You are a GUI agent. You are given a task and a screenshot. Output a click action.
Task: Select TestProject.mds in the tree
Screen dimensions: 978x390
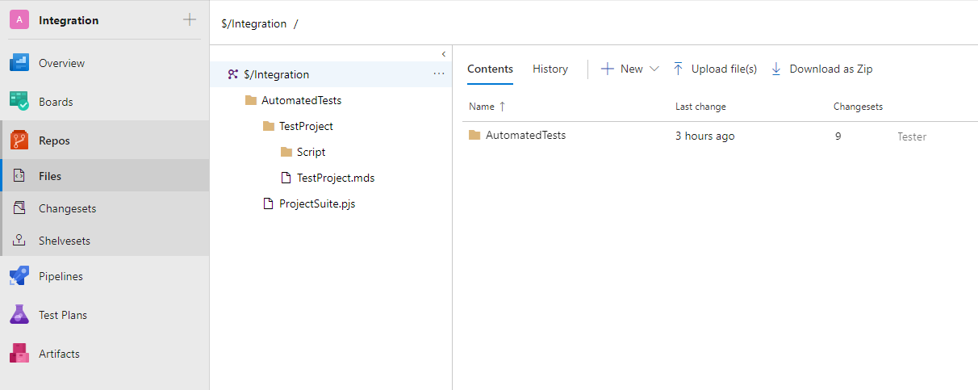(335, 178)
